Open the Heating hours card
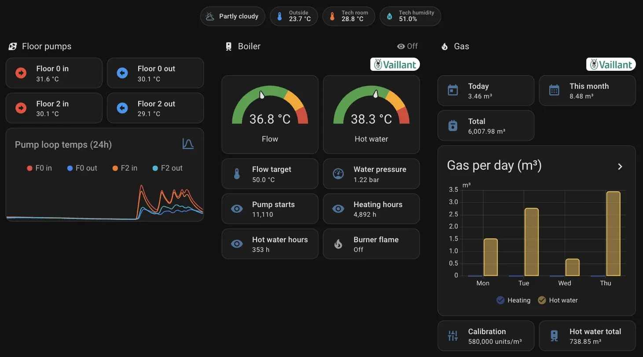The height and width of the screenshot is (357, 643). pos(371,209)
